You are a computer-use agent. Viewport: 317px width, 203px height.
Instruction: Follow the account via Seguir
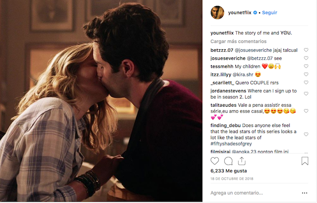pos(269,13)
